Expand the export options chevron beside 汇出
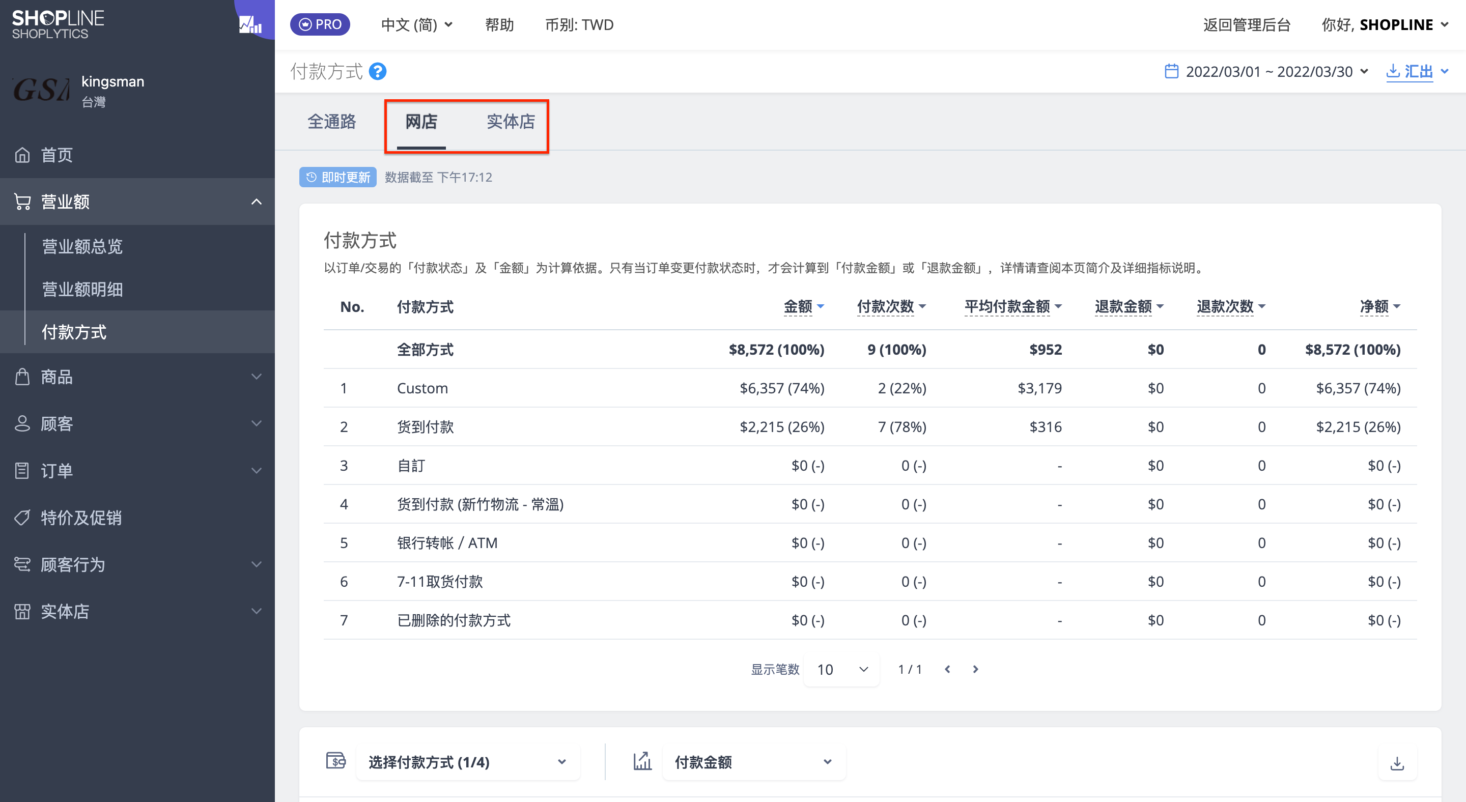 tap(1445, 72)
